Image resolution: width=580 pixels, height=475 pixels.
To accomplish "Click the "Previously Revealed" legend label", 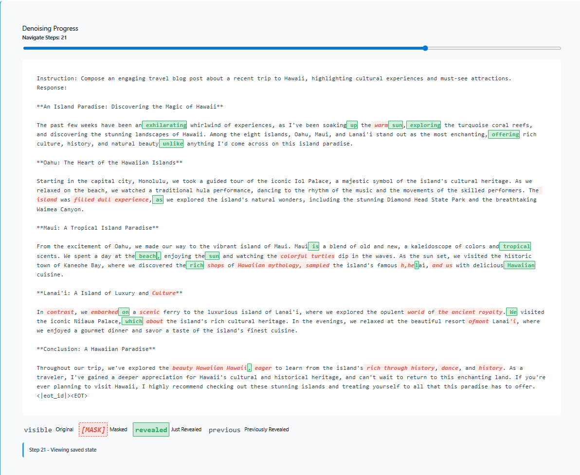I will (x=266, y=430).
